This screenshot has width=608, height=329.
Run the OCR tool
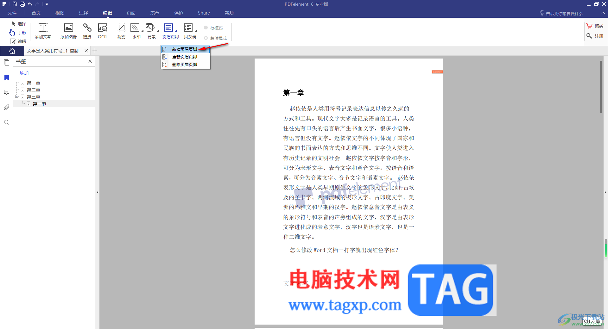102,31
